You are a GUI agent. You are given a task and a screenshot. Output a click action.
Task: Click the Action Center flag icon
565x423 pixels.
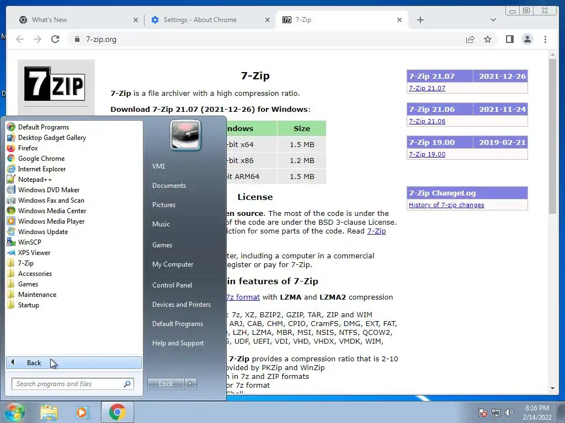[x=483, y=413]
